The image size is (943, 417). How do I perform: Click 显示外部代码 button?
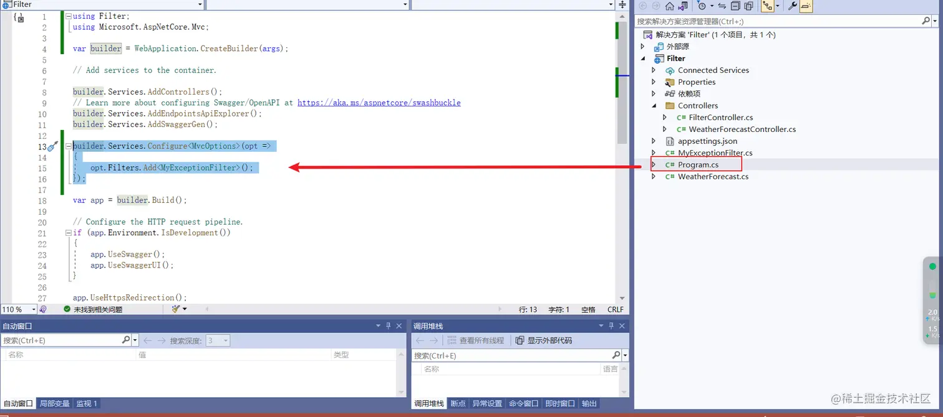point(543,340)
